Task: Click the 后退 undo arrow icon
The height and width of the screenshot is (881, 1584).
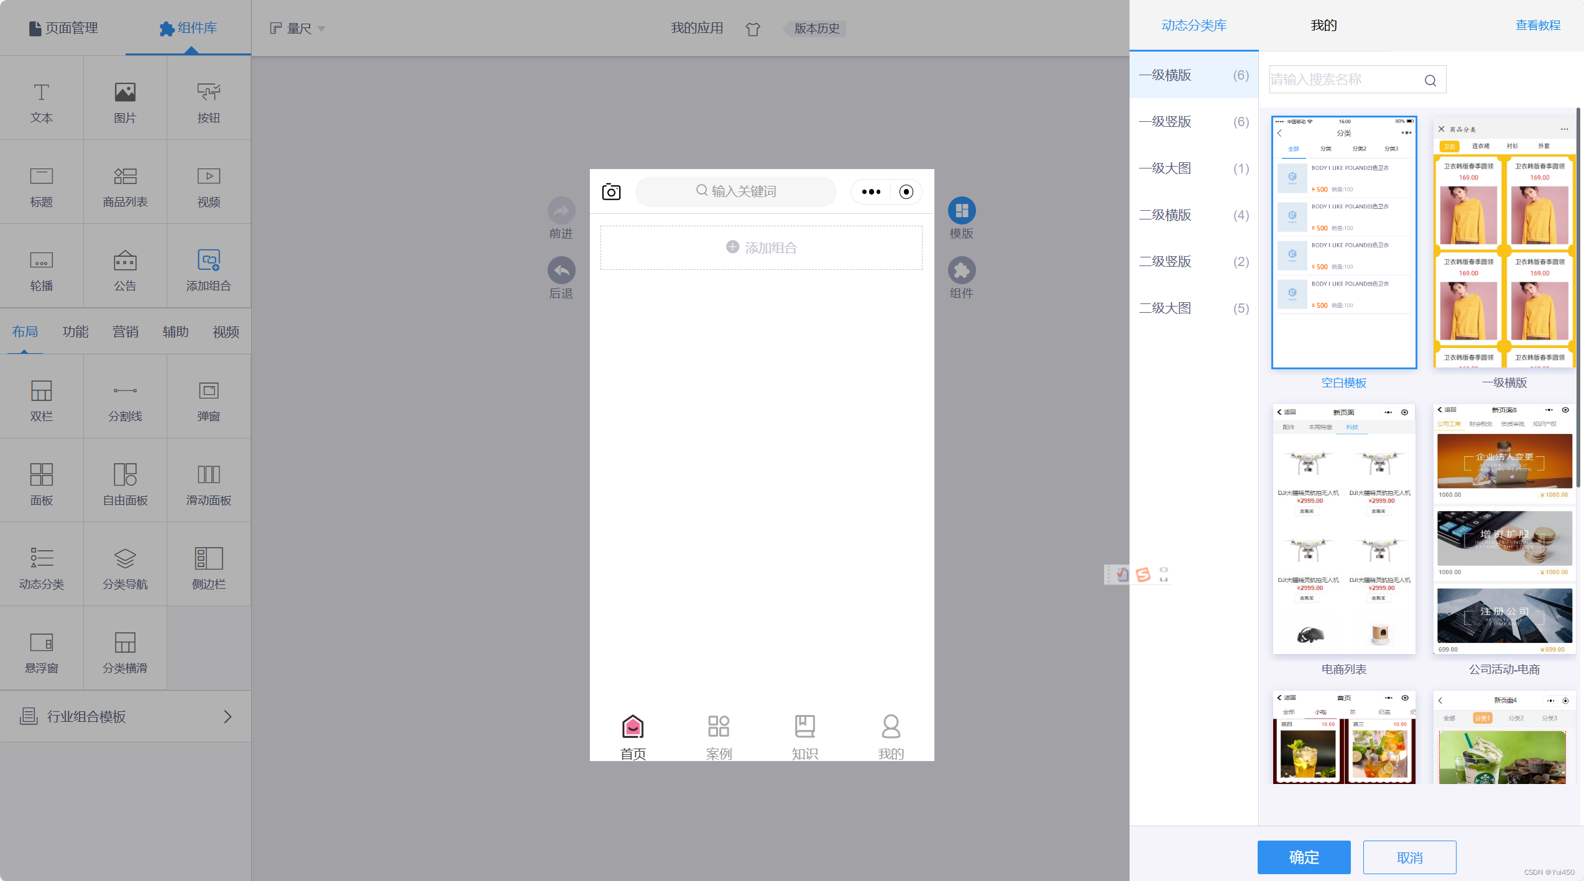Action: click(x=561, y=270)
